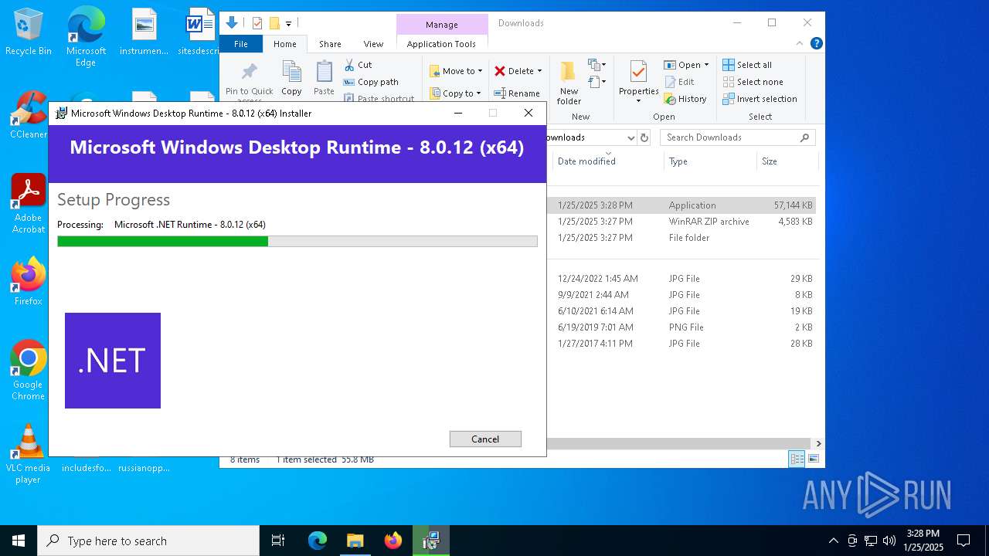Open notification center in taskbar
The width and height of the screenshot is (989, 556).
pyautogui.click(x=964, y=541)
